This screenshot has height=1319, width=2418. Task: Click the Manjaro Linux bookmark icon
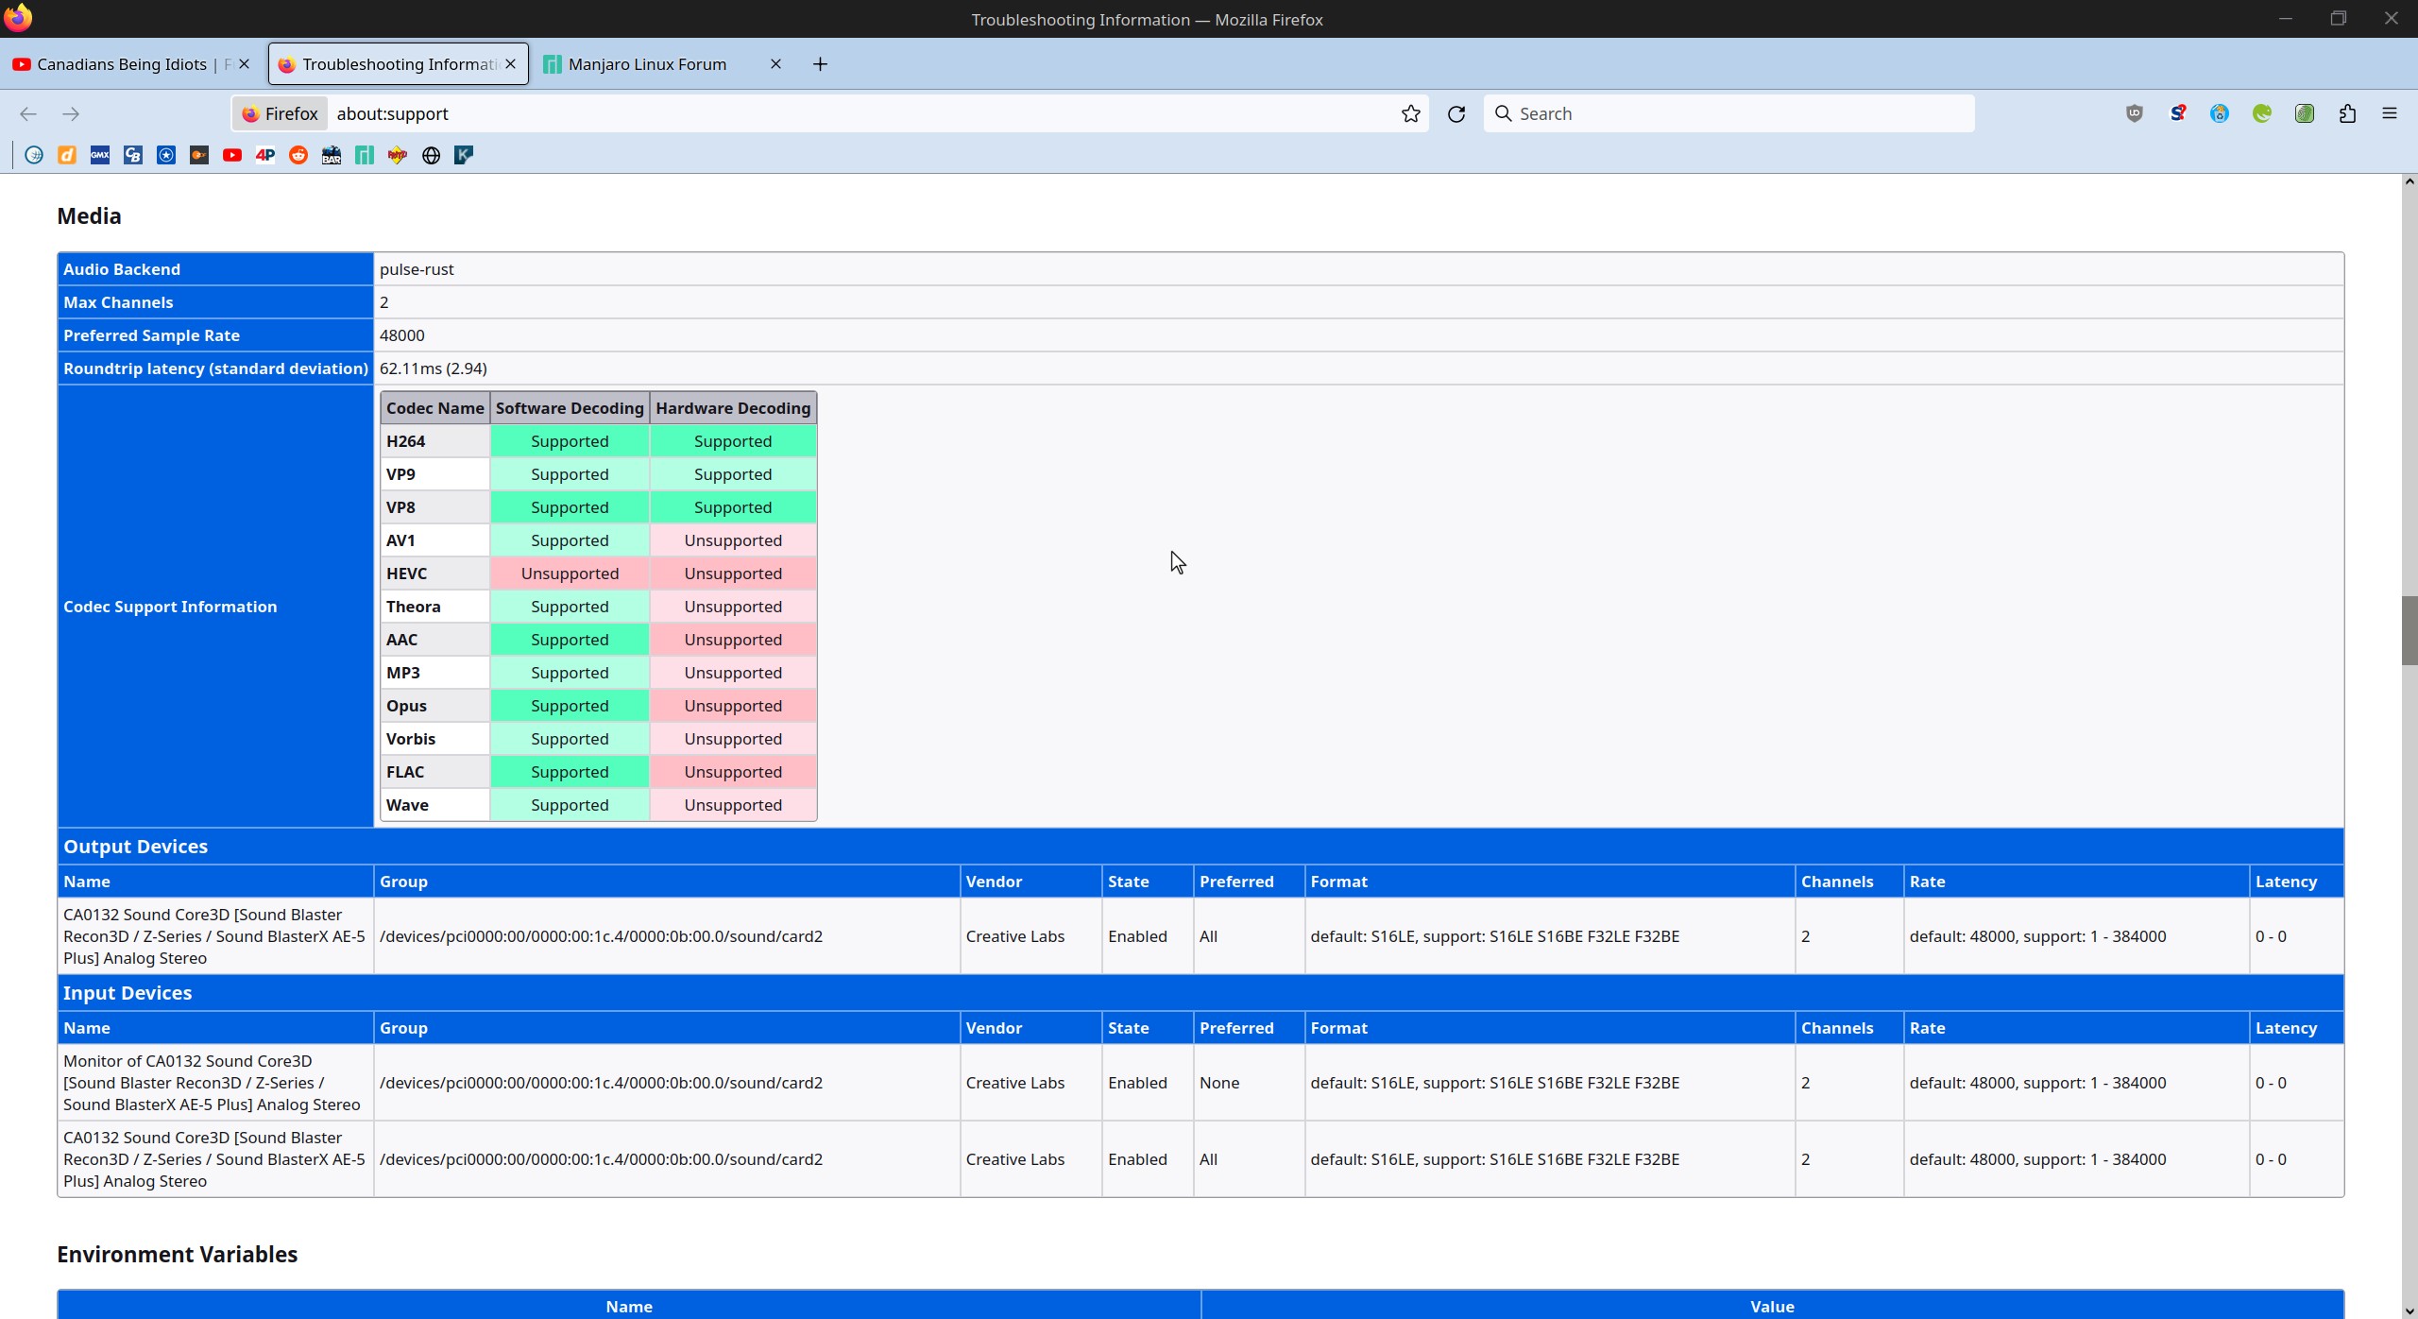pyautogui.click(x=364, y=154)
